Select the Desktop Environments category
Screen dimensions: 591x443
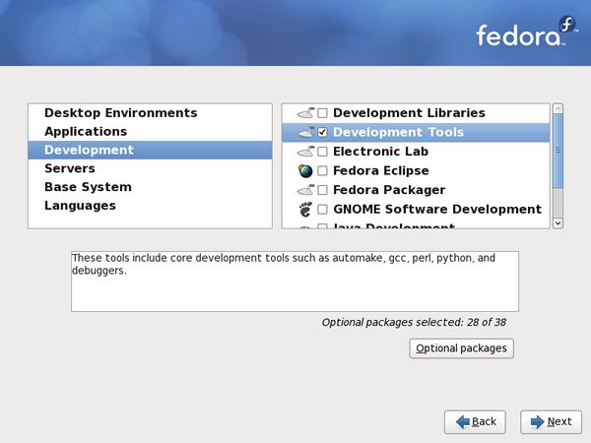tap(150, 113)
